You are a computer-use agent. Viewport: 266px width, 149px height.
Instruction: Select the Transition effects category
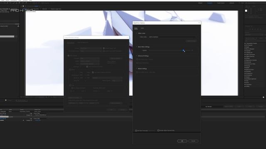249,84
